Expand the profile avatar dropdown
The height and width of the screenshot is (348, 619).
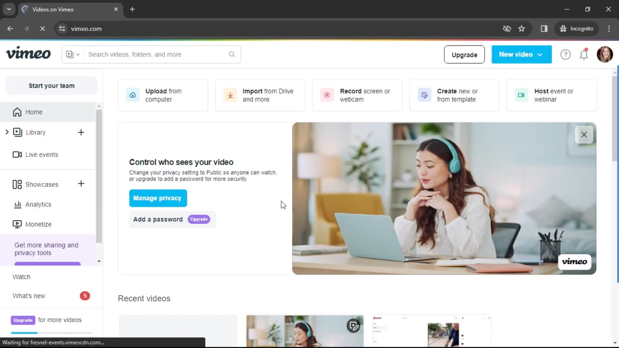(604, 54)
